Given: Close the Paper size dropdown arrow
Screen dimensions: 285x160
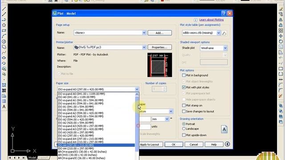Looking at the screenshot, I should point(137,89).
